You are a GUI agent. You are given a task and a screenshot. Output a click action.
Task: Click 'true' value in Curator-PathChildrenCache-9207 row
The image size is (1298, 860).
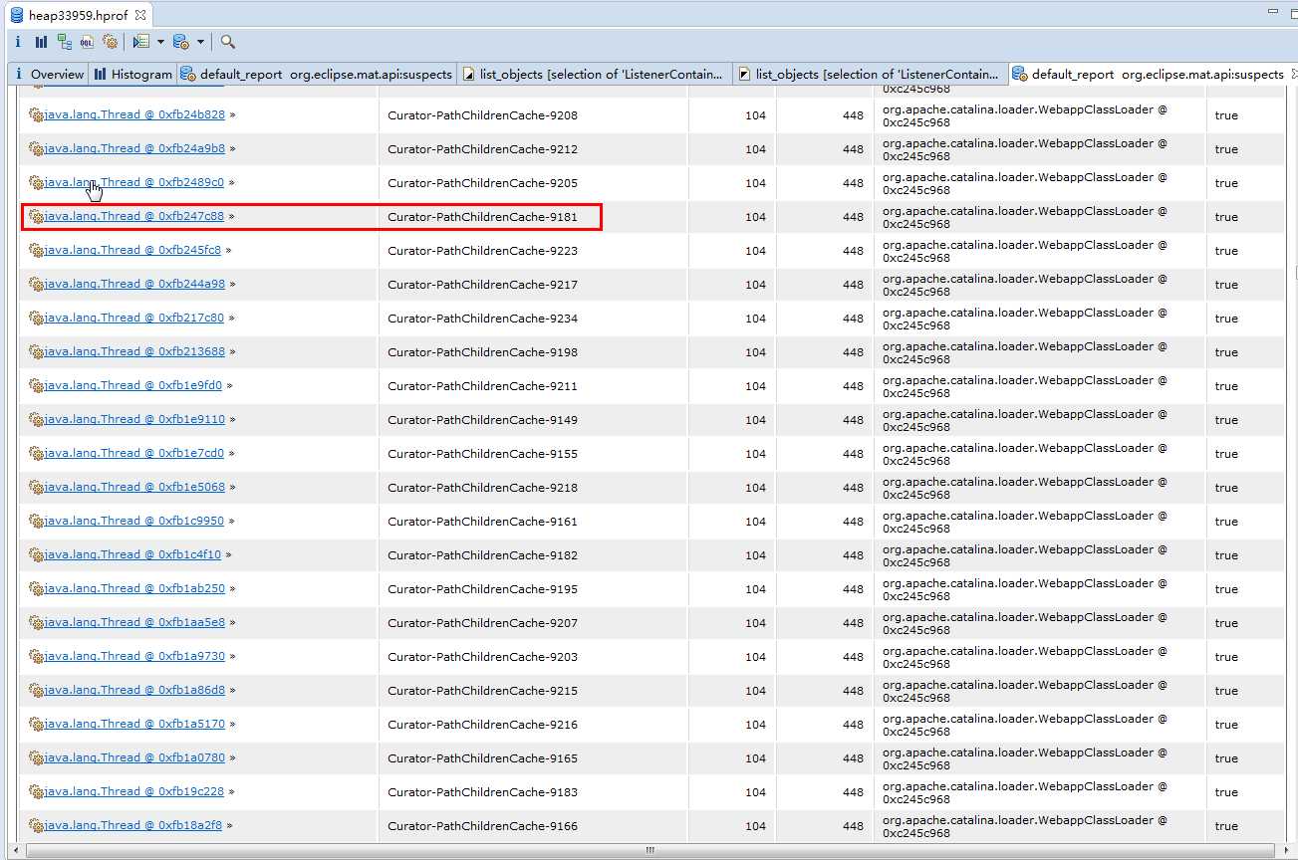pyautogui.click(x=1226, y=623)
